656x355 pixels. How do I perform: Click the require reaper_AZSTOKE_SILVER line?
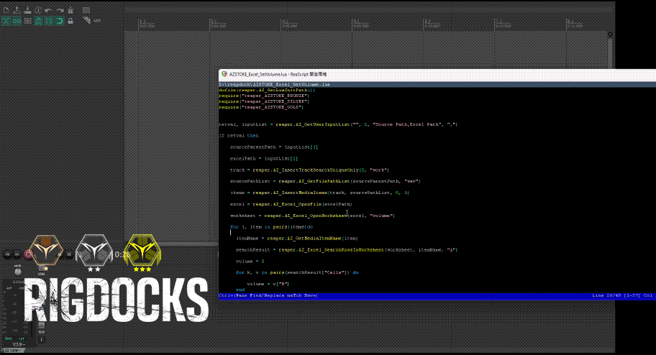click(x=264, y=101)
